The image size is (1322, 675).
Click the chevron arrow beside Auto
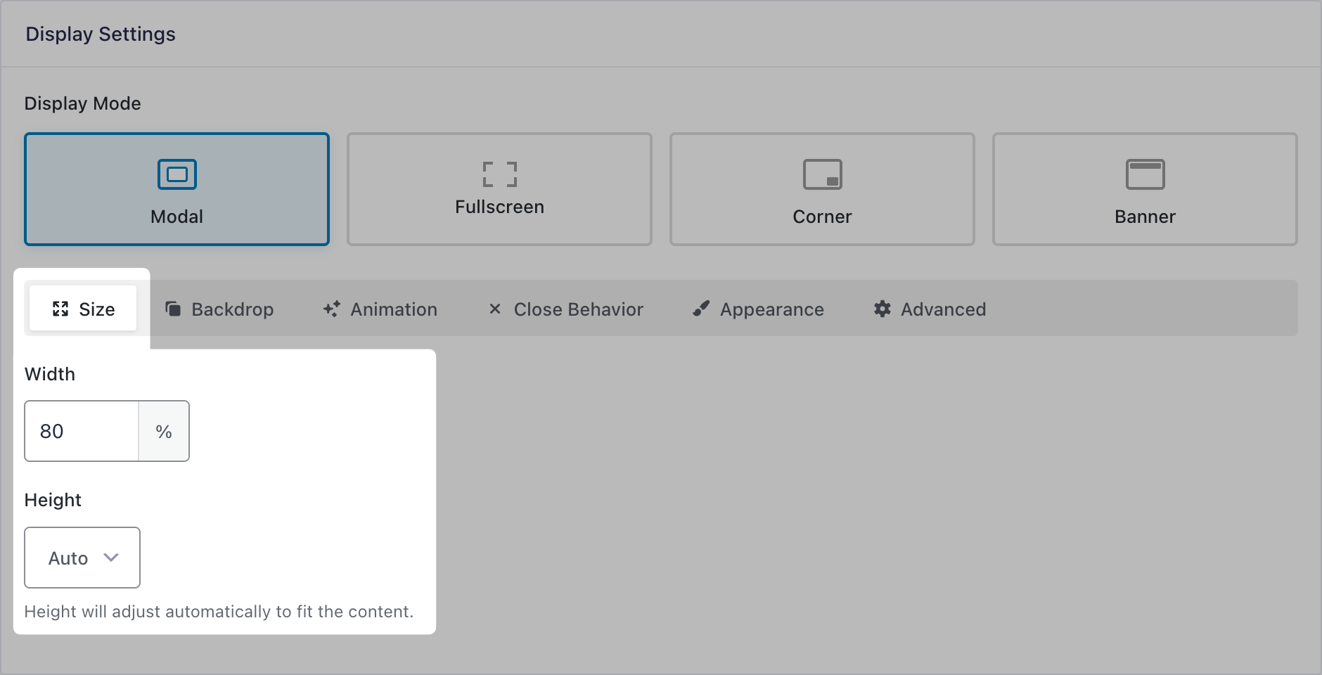coord(111,558)
